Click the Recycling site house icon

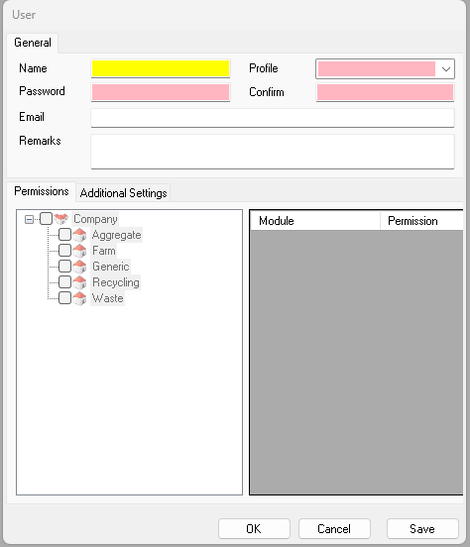pyautogui.click(x=79, y=282)
